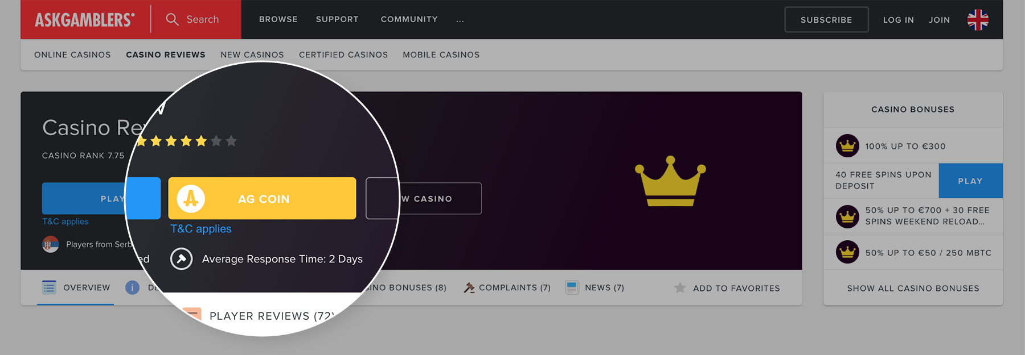The image size is (1025, 355).
Task: Select Certified Casinos in the sub navigation
Action: pyautogui.click(x=343, y=55)
